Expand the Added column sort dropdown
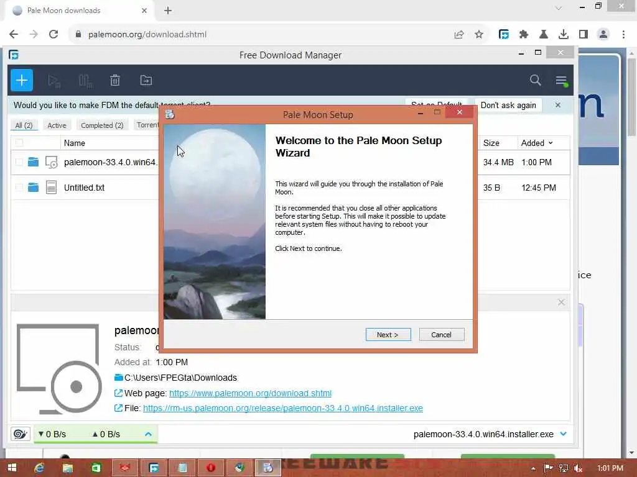Viewport: 637px width, 477px height. coord(551,143)
